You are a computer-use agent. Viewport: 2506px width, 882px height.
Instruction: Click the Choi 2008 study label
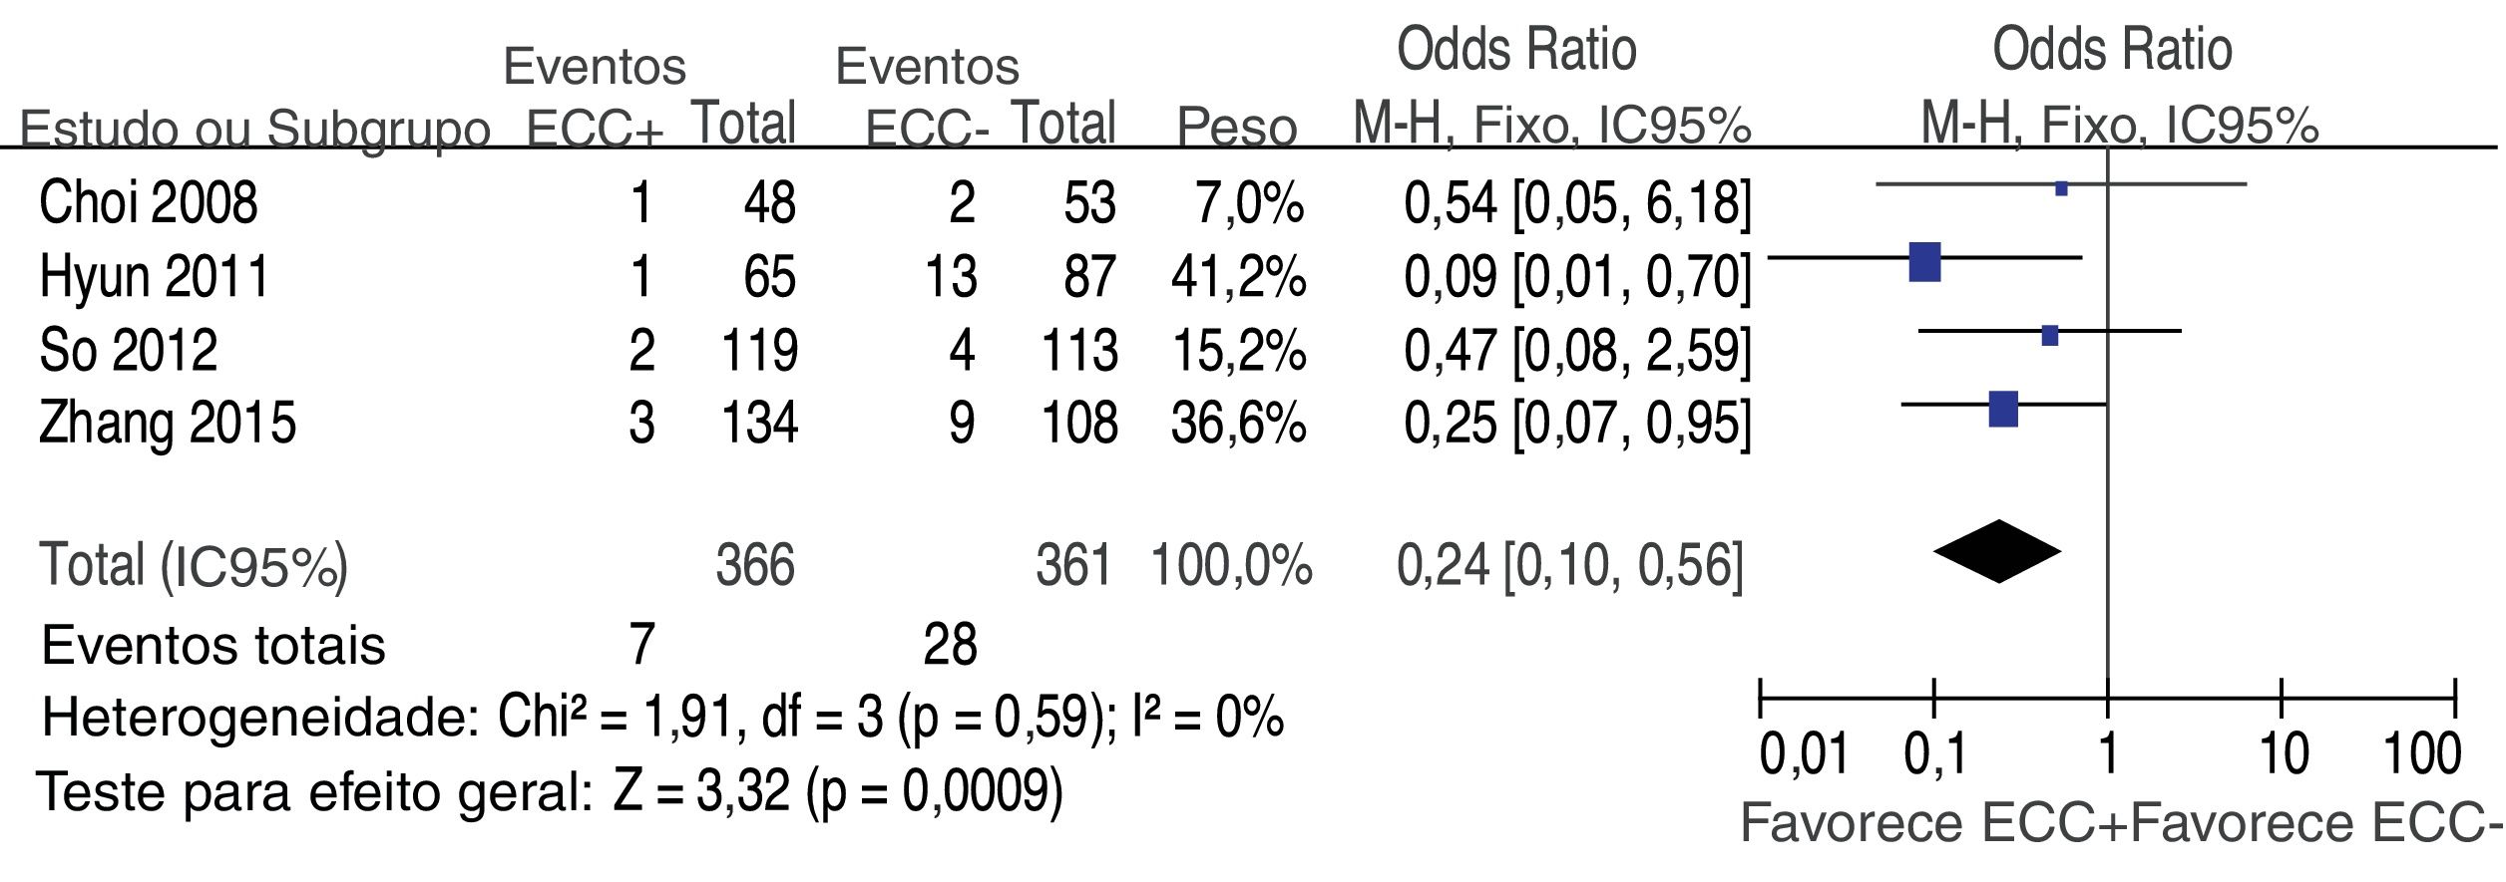coord(148,202)
